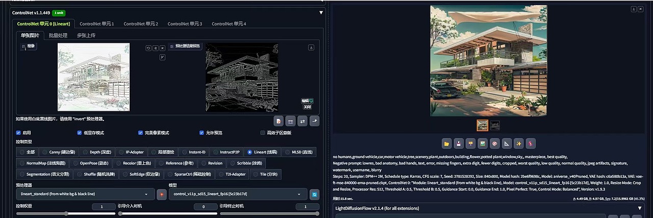Viewport: 653px width, 218px height.
Task: Select the Tile control type
Action: (x=265, y=174)
